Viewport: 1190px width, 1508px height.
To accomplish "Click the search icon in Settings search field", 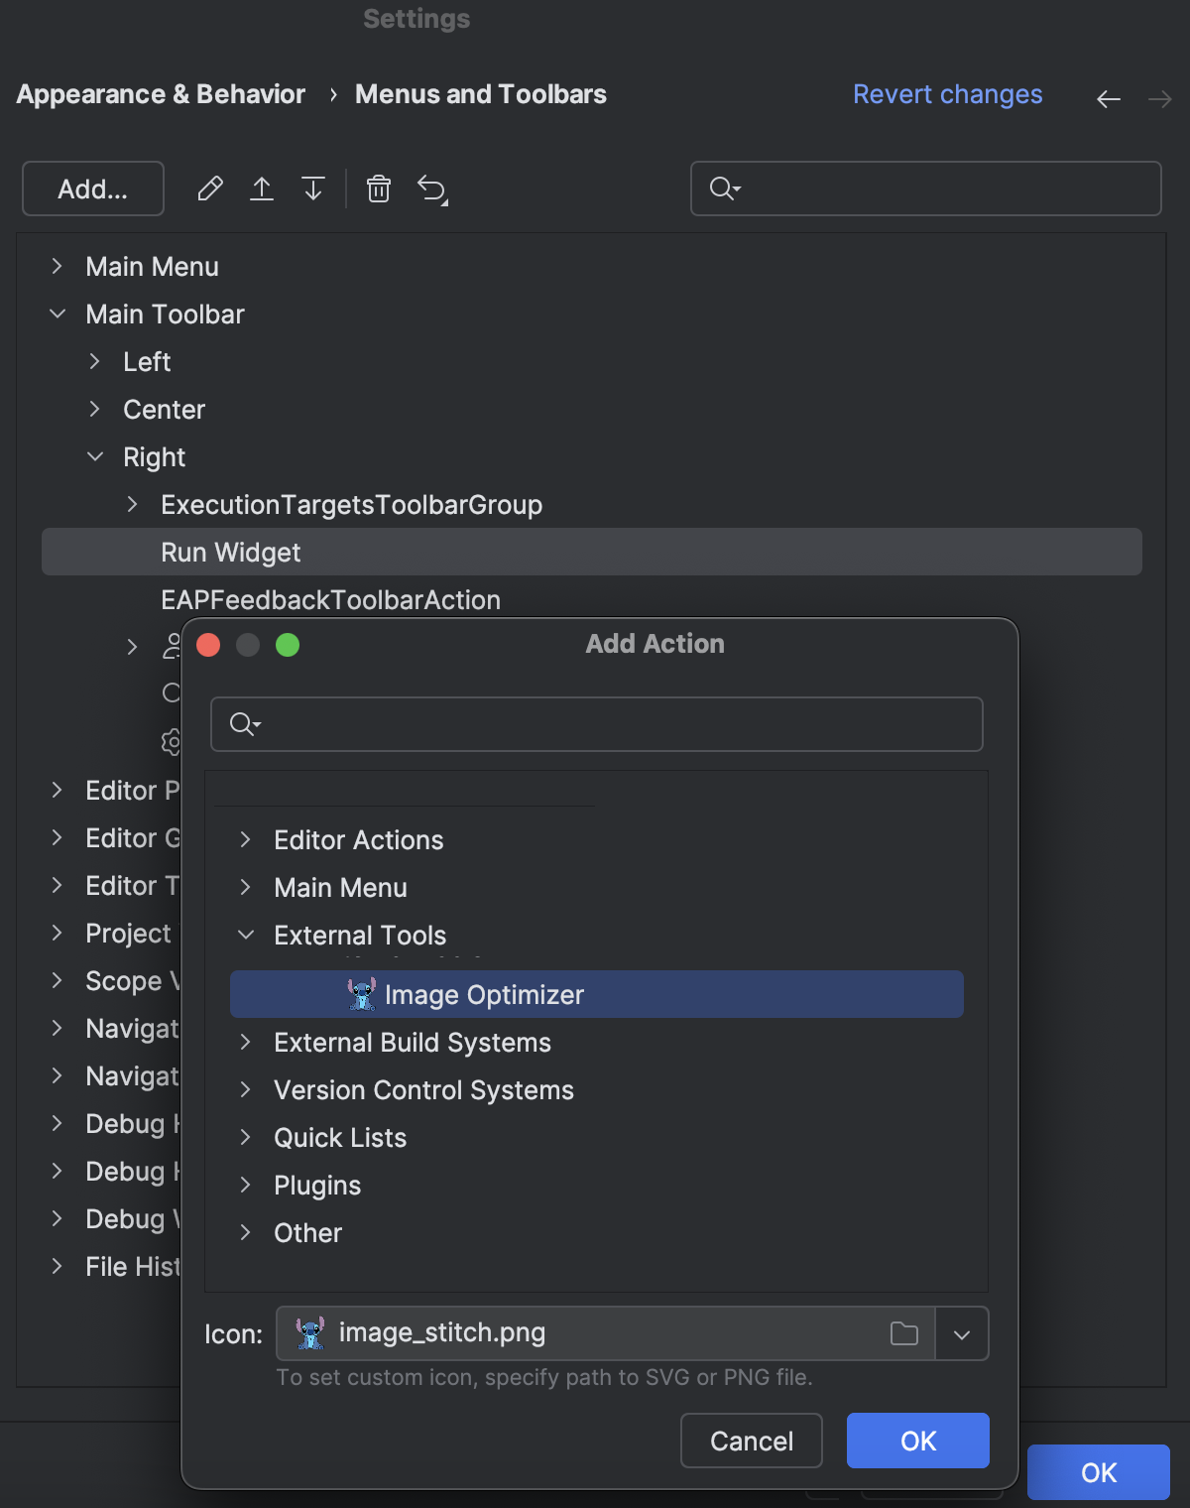I will pos(725,188).
